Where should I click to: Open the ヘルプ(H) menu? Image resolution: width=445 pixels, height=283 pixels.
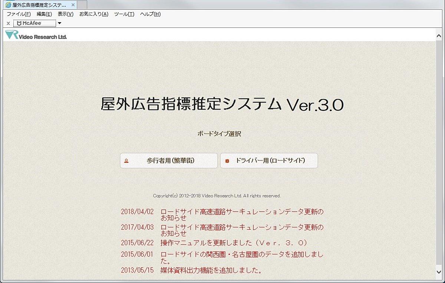coord(150,14)
